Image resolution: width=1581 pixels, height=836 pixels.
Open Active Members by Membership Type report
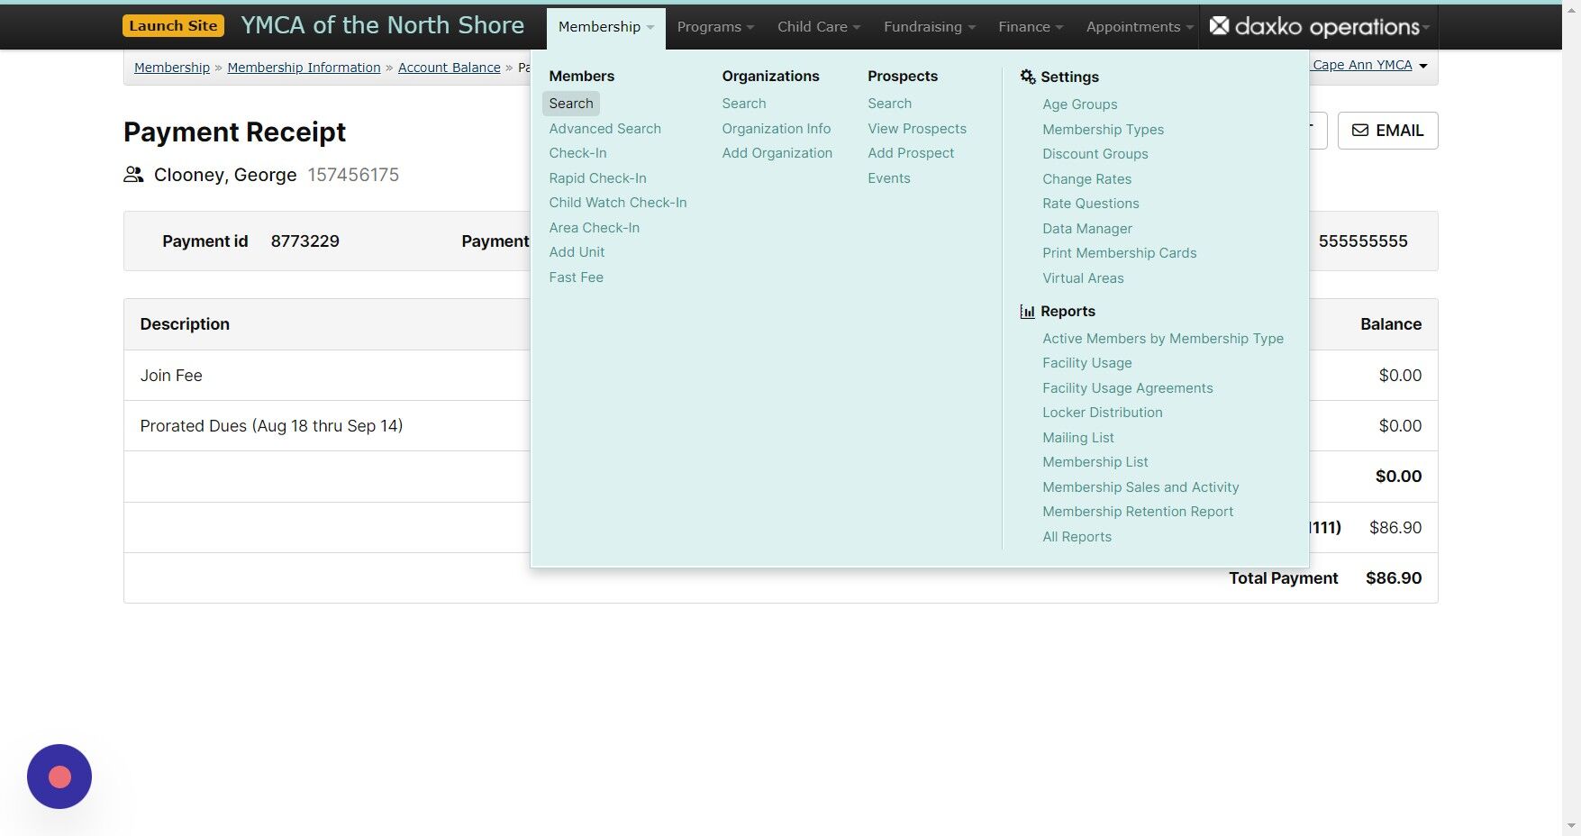pos(1163,339)
